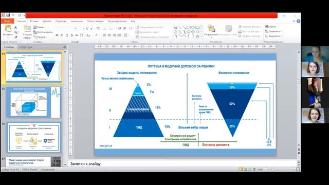Screen dimensions: 329x185
Task: Click the fit slide to window icon
Action: pos(298,170)
